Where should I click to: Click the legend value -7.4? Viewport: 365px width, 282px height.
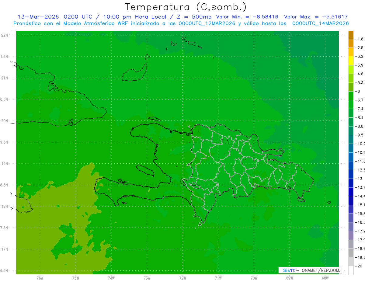[359, 109]
